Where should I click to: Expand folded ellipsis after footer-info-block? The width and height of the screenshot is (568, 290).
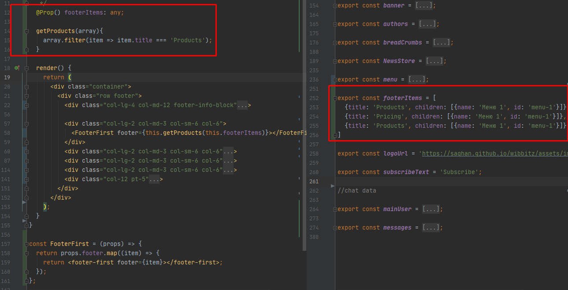click(x=242, y=105)
